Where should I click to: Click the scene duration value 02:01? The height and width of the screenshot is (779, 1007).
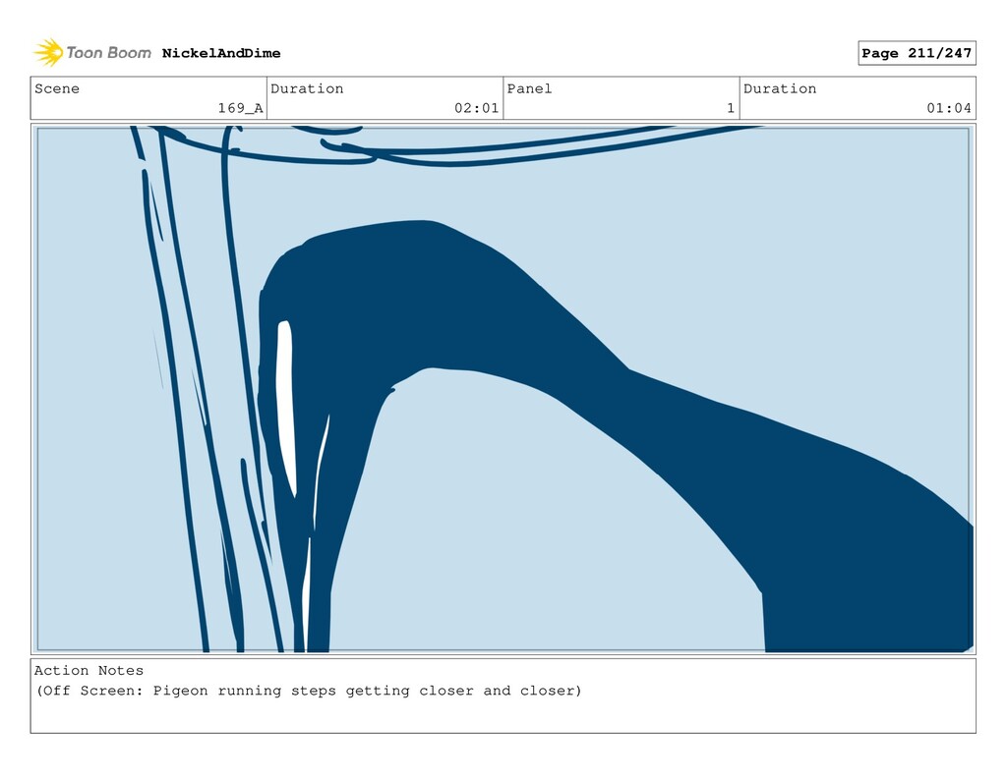coord(477,108)
